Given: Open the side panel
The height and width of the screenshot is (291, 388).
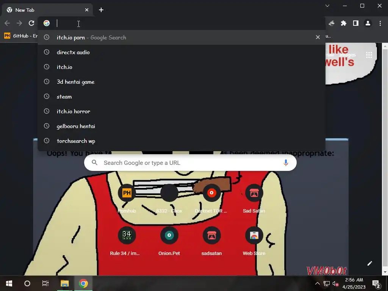Looking at the screenshot, I should (355, 23).
